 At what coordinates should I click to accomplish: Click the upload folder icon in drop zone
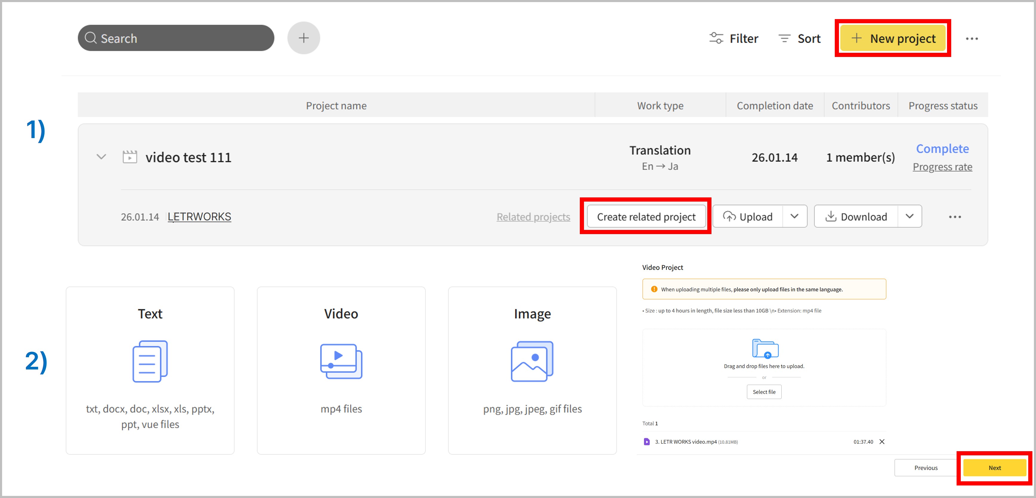[x=765, y=348]
